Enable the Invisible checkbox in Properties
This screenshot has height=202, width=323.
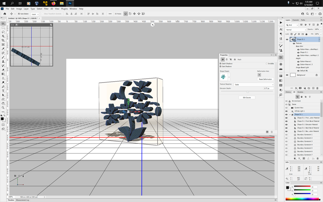click(267, 63)
